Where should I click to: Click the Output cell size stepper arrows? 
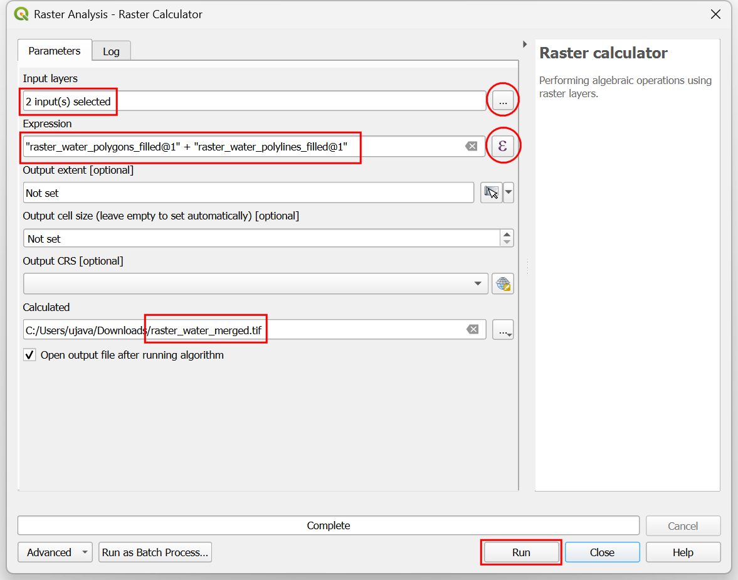[x=507, y=238]
